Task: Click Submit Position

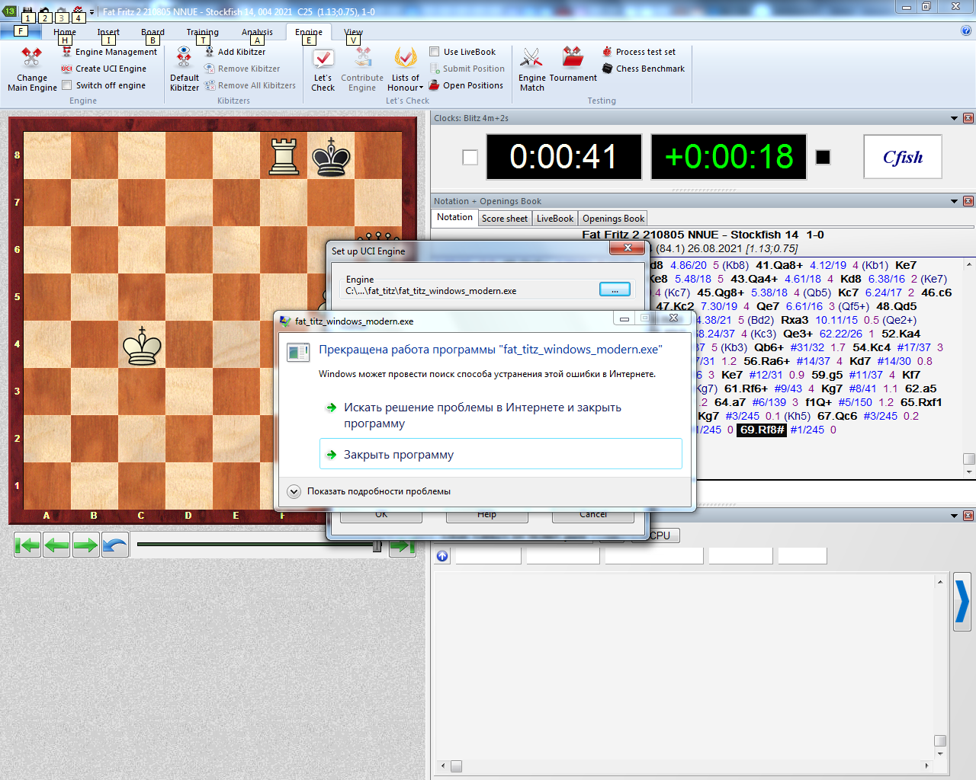Action: coord(467,69)
